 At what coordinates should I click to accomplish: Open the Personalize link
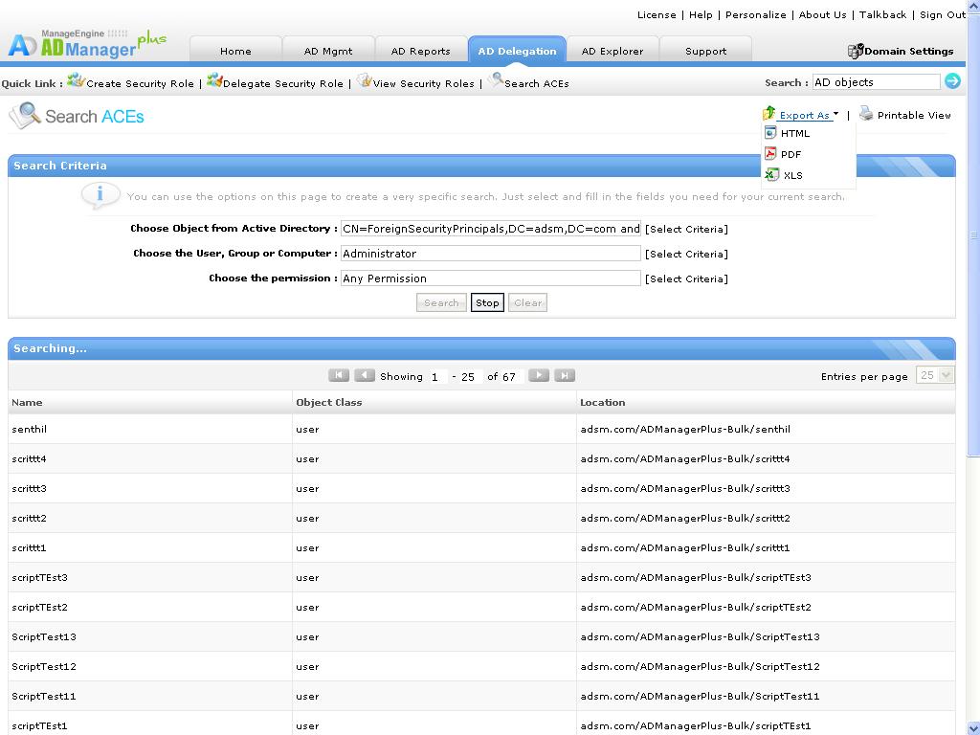tap(755, 14)
